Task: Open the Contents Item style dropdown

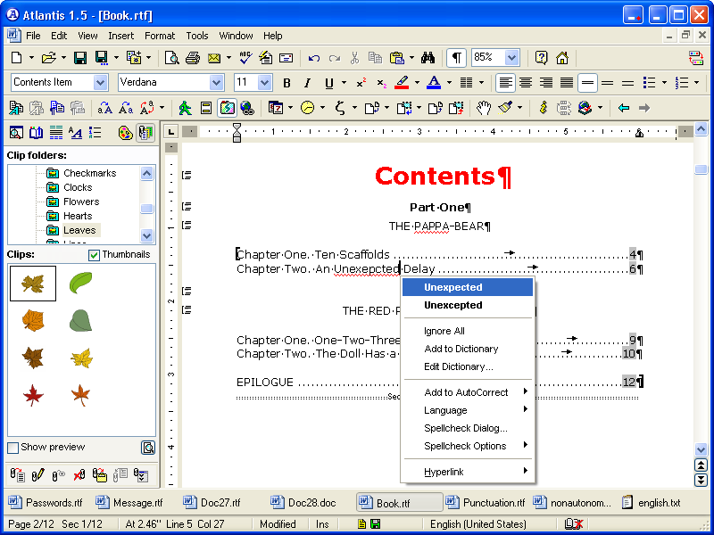Action: (x=100, y=83)
